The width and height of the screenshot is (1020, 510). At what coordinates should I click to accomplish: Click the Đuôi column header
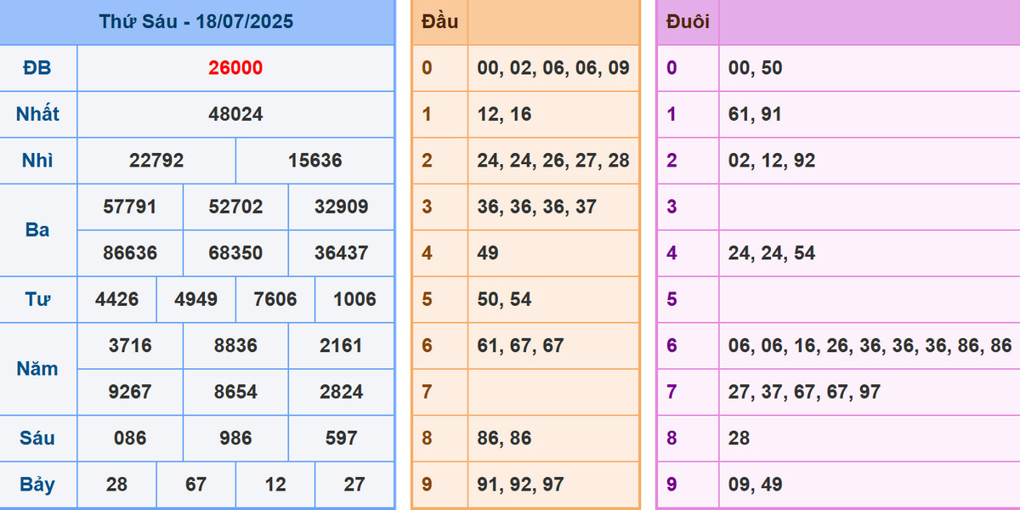[688, 21]
